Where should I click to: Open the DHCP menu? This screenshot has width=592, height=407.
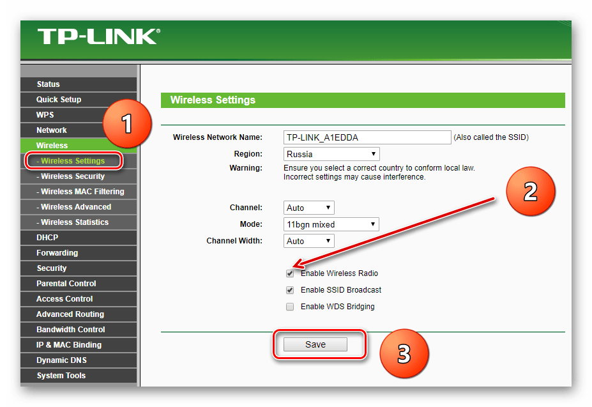point(79,238)
